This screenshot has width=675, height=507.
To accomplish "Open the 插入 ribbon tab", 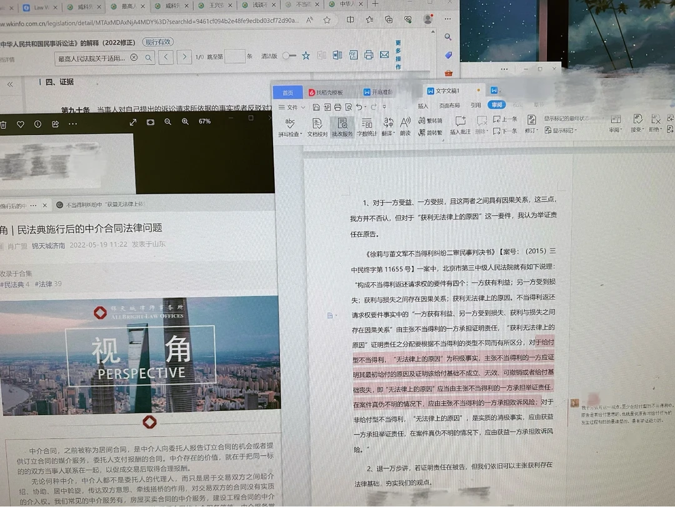I will pos(423,106).
